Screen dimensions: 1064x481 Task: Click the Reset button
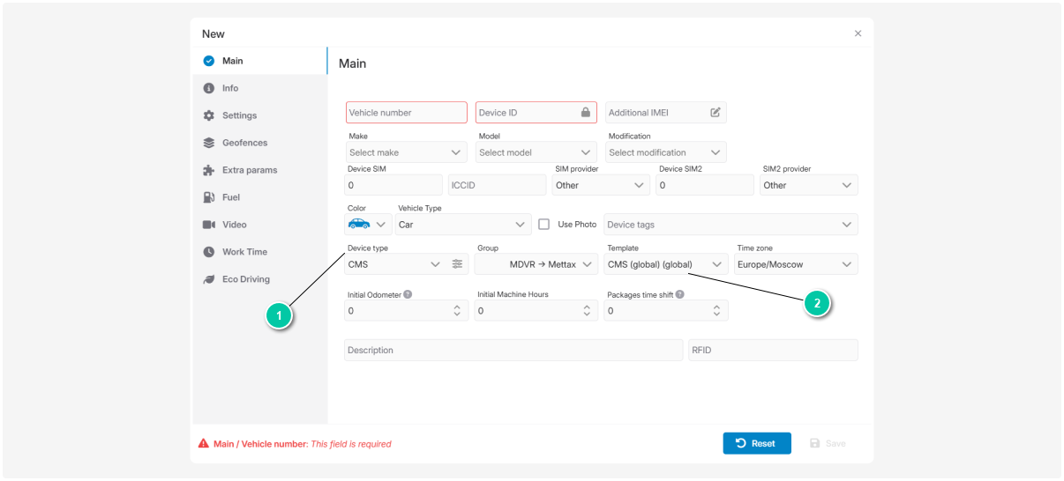pos(756,443)
